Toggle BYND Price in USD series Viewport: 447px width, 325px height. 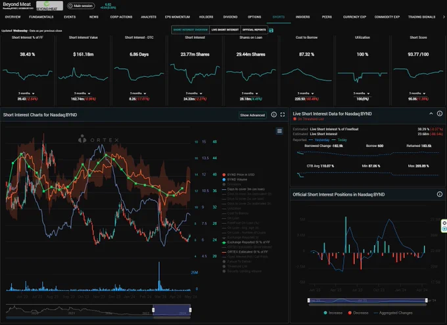(239, 175)
